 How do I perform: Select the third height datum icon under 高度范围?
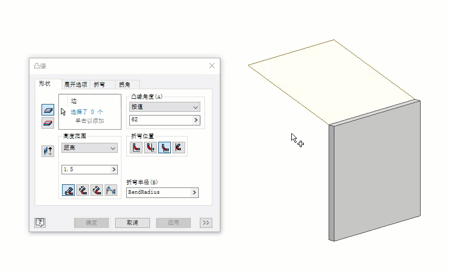click(97, 190)
